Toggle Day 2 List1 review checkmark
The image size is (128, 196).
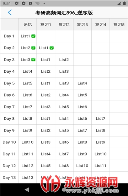tap(52, 48)
